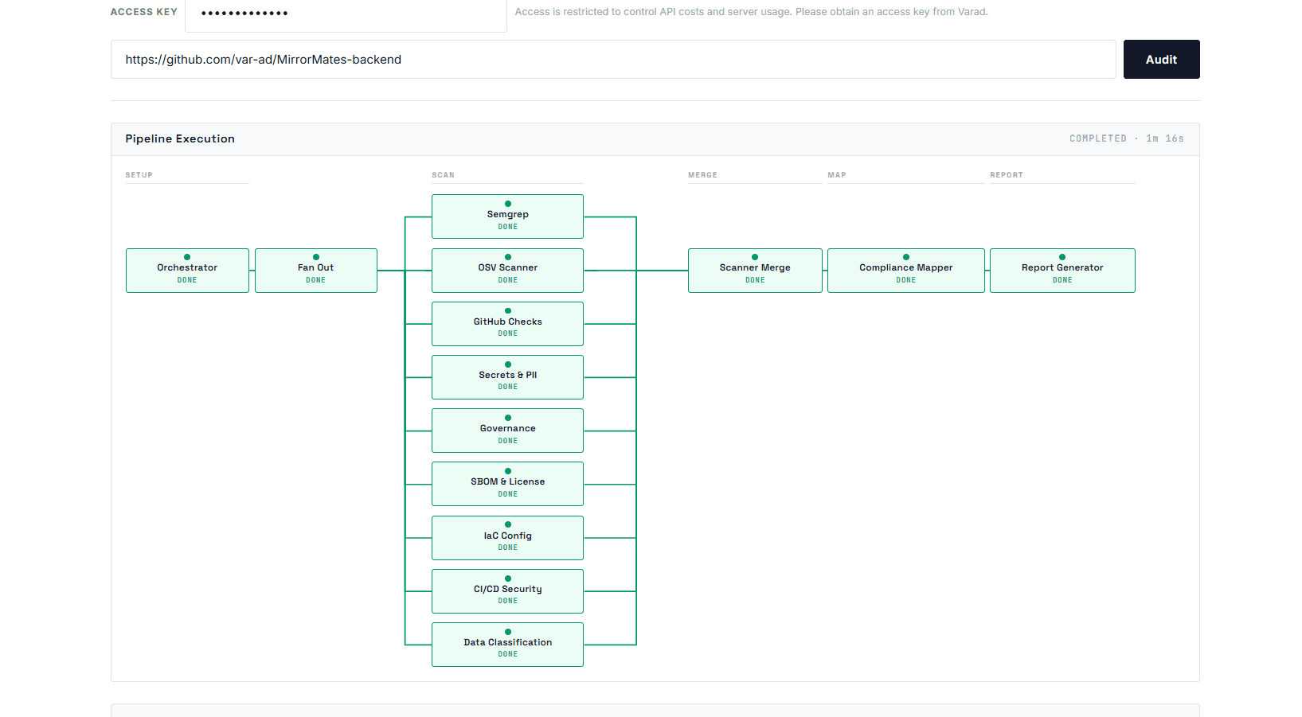Screen dimensions: 1302x717
Task: Click the Pipeline Execution heading
Action: 180,138
